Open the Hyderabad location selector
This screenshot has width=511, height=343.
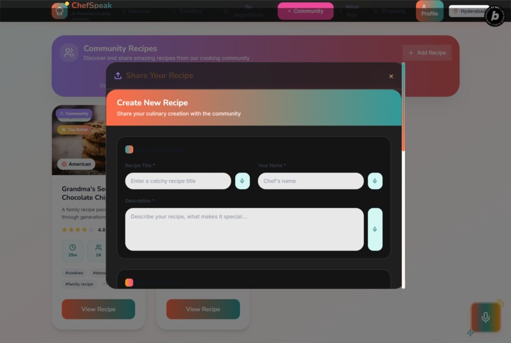click(x=469, y=11)
